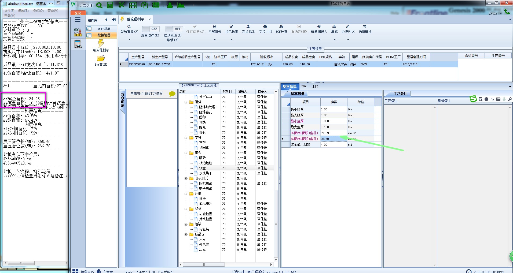Collapse the 电子测试 folder in the process tree
The image size is (513, 273).
[186, 178]
